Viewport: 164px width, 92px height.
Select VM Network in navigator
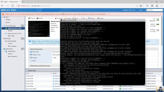point(12,51)
